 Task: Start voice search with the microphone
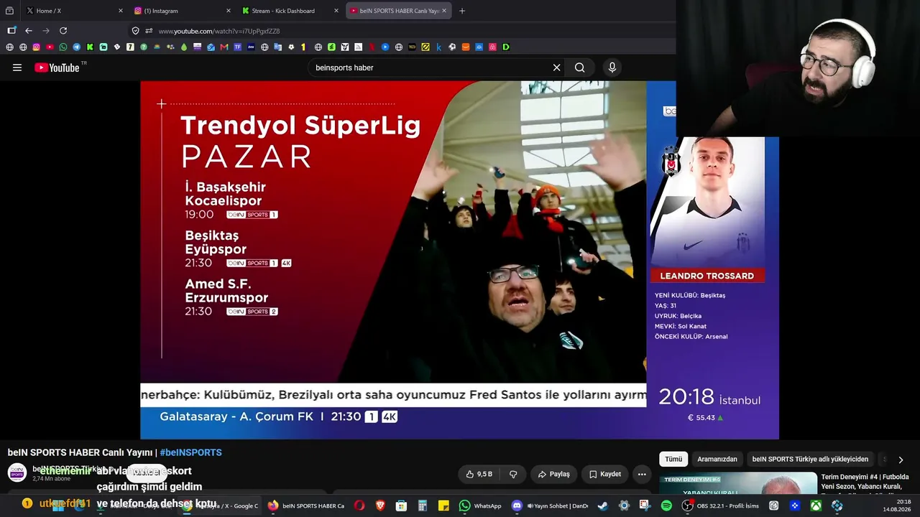[x=612, y=67]
